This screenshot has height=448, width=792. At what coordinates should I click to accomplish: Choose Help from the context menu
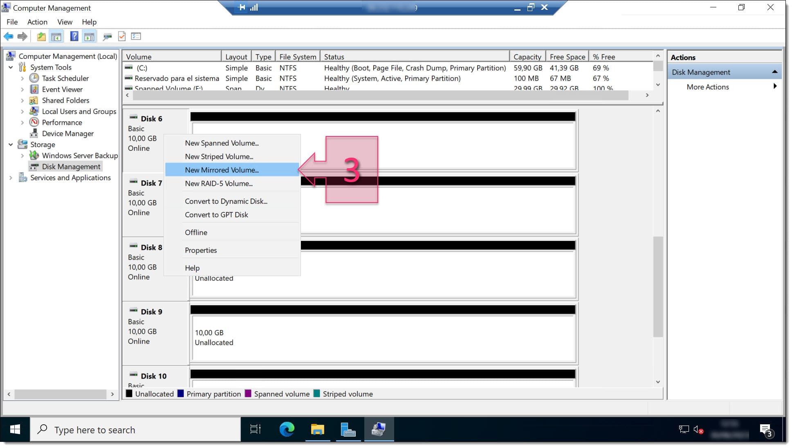[232, 268]
